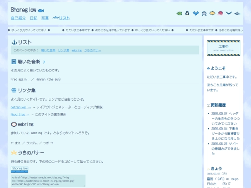Click the gray shark icon

pyautogui.click(x=237, y=13)
